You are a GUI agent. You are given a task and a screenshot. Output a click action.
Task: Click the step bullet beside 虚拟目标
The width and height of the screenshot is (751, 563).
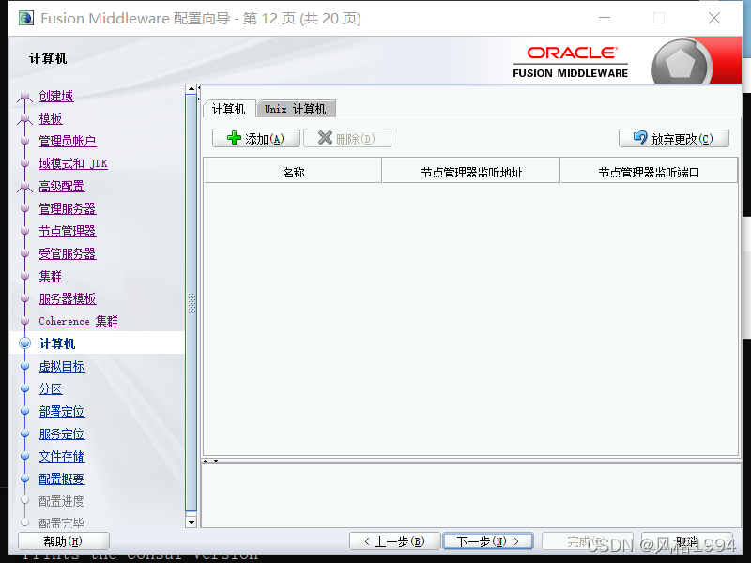25,366
